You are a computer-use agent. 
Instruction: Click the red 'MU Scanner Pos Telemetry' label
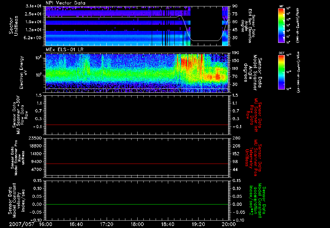254,157
